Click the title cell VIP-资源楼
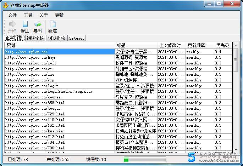This screenshot has height=166, width=243. pos(136,80)
